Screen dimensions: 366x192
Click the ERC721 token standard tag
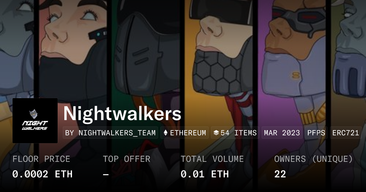coord(346,133)
